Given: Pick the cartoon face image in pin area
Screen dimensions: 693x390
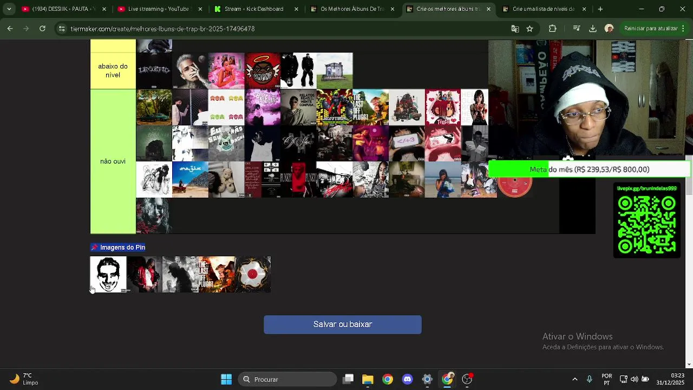Looking at the screenshot, I should pyautogui.click(x=108, y=275).
